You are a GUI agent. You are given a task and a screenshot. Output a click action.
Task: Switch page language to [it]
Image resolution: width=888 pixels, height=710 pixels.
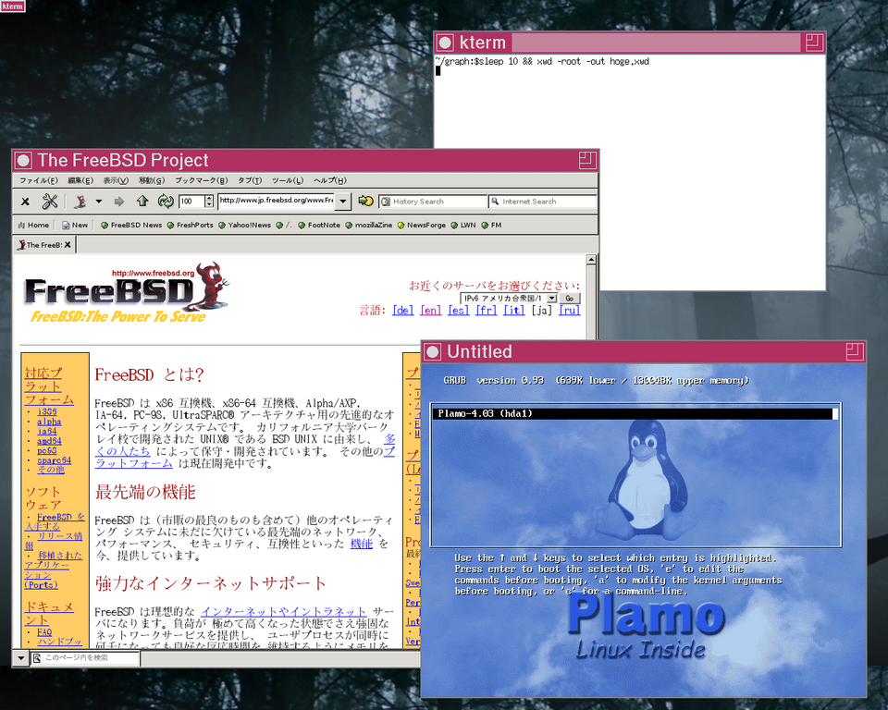point(514,311)
